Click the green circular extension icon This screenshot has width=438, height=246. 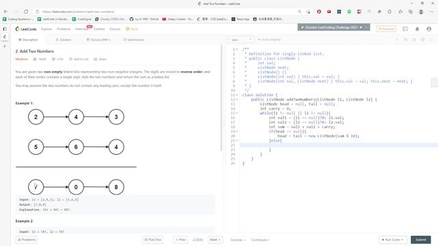pos(349,12)
